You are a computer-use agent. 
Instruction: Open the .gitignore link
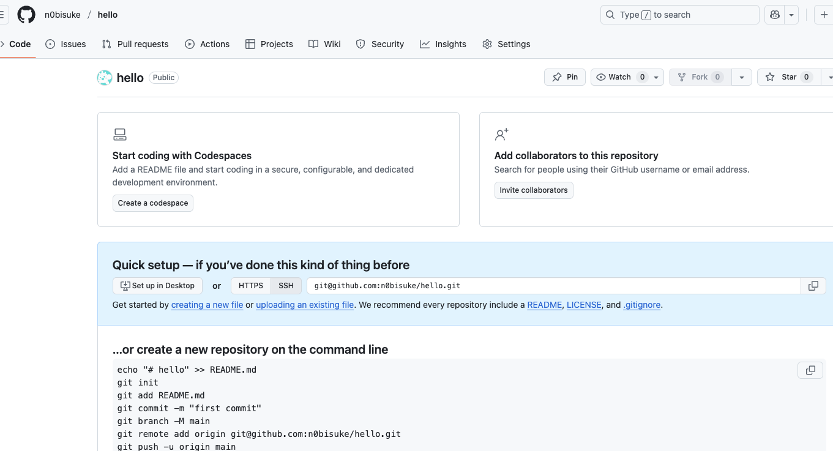[642, 305]
